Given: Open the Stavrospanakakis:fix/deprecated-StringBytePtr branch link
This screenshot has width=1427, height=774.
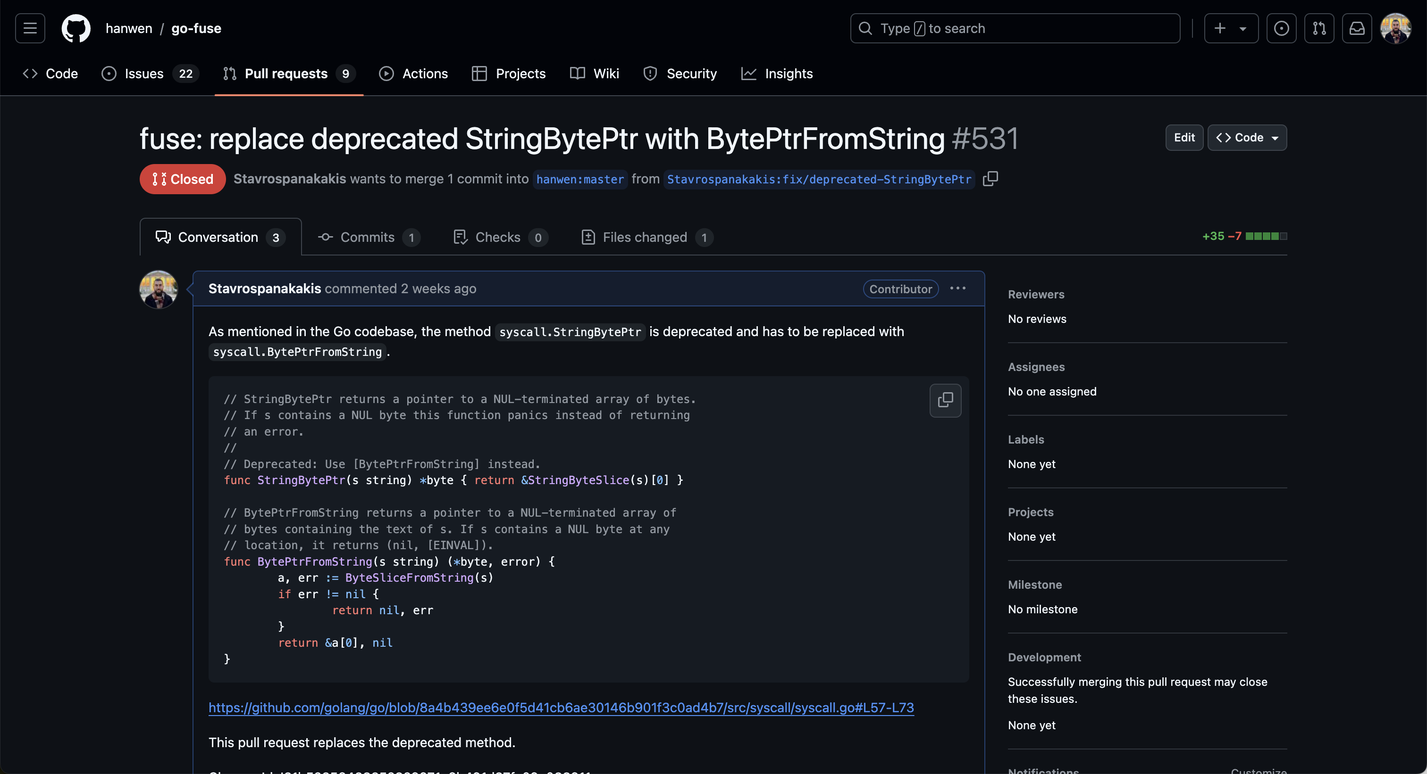Looking at the screenshot, I should coord(819,179).
